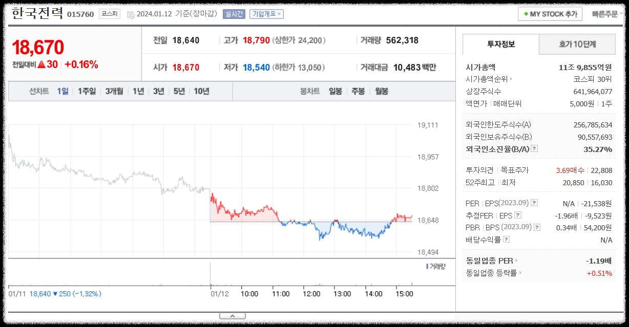Click the help icon next to 외국인소진율(B/A)
629x327 pixels.
[x=534, y=149]
